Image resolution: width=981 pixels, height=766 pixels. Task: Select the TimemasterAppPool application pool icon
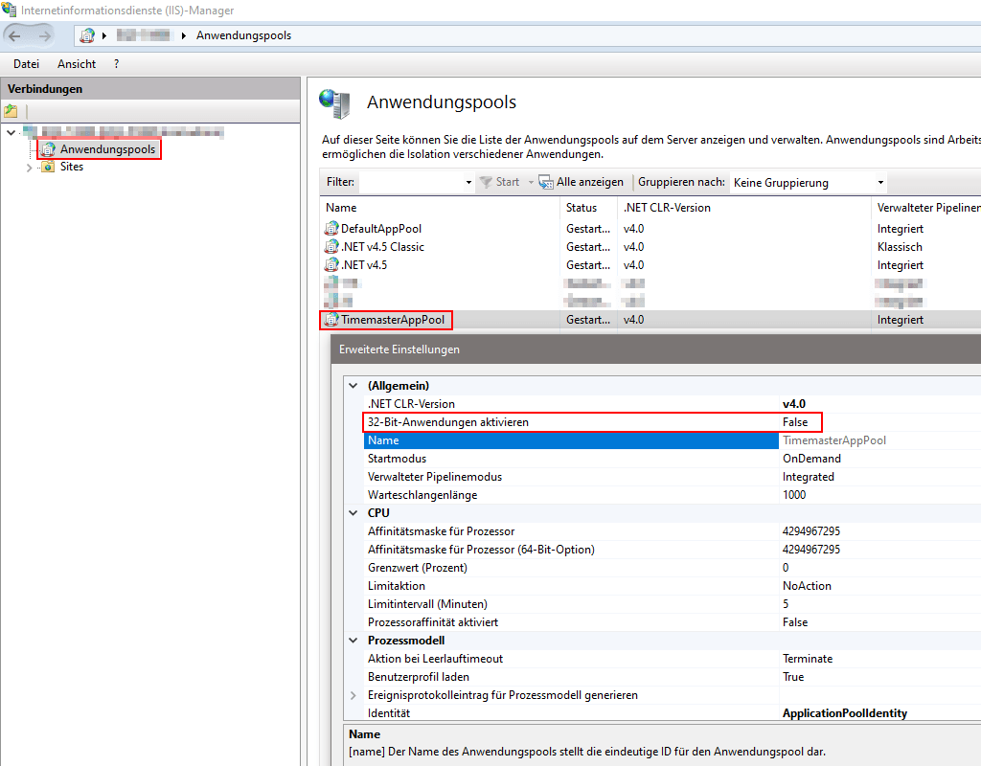point(329,320)
